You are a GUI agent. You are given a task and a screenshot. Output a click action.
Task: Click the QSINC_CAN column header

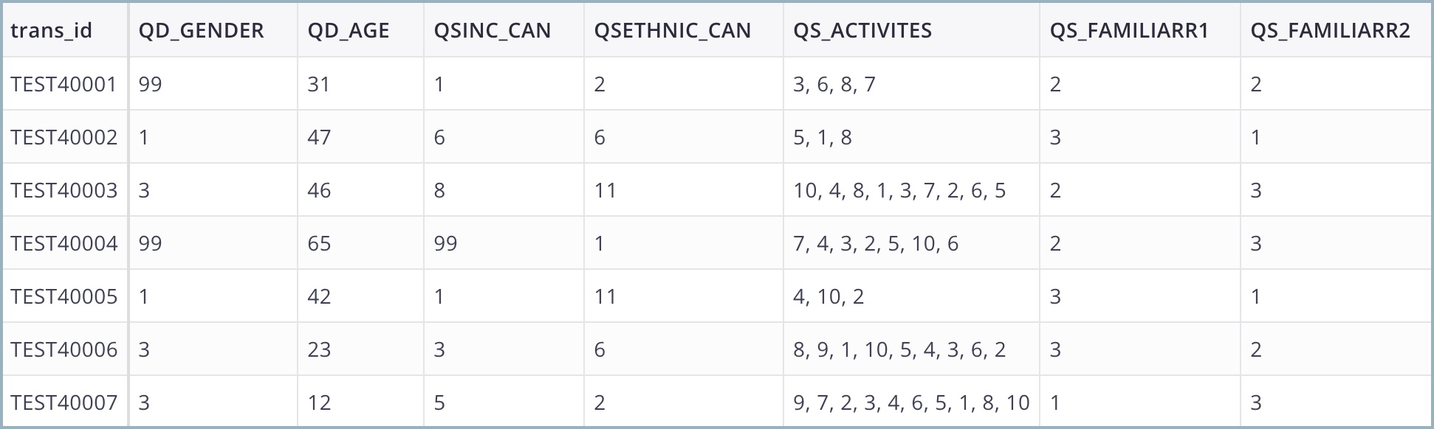click(504, 30)
